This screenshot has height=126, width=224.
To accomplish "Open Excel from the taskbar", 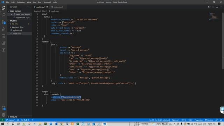I will (78, 124).
